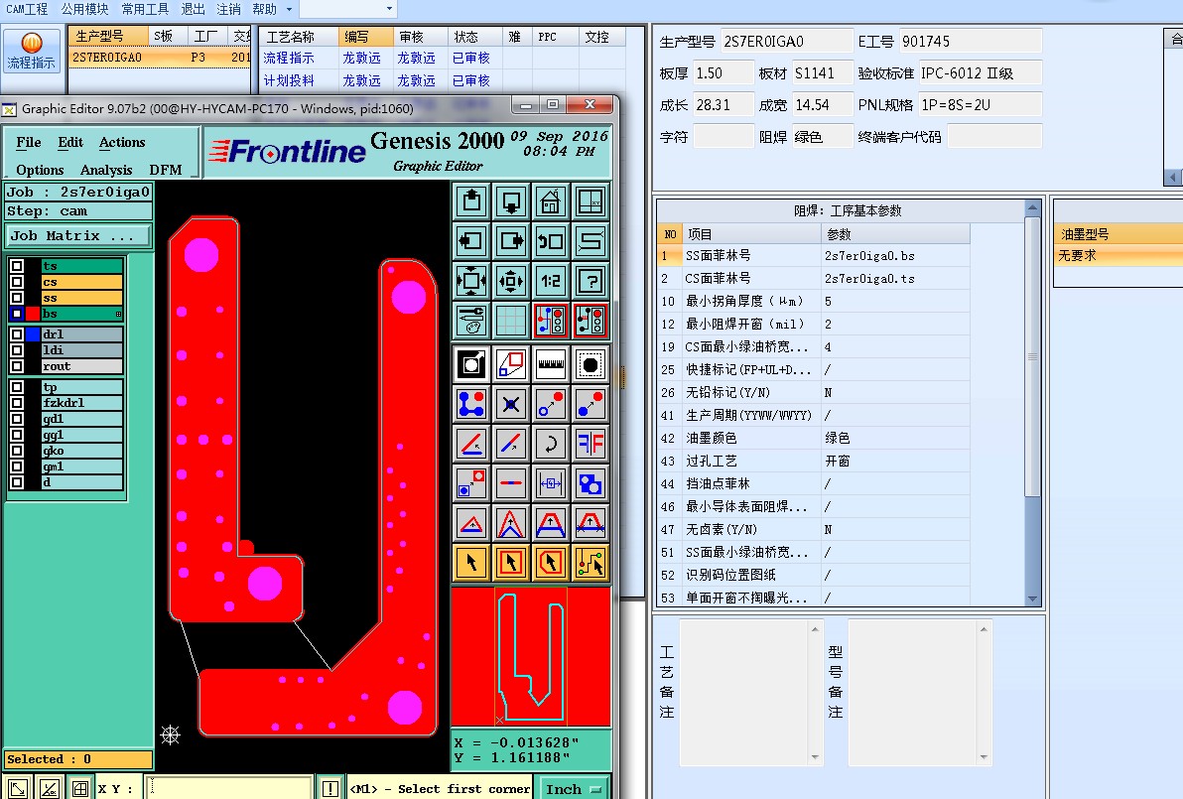
Task: Click the red color swatch of bs layer
Action: tap(33, 313)
